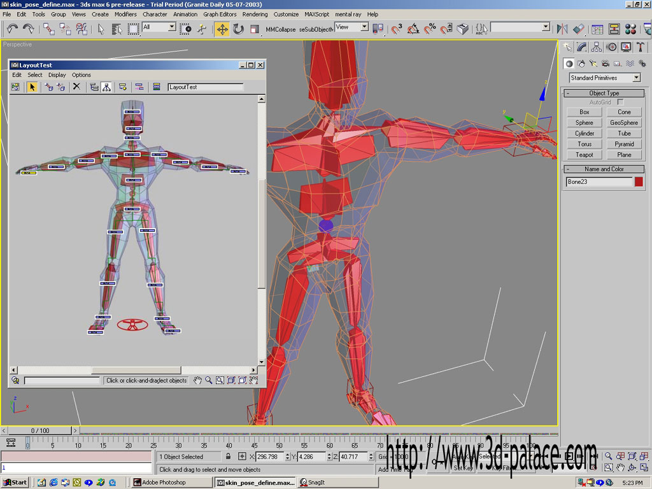The height and width of the screenshot is (489, 652).
Task: Click the Cylinder primitive button
Action: (x=585, y=134)
